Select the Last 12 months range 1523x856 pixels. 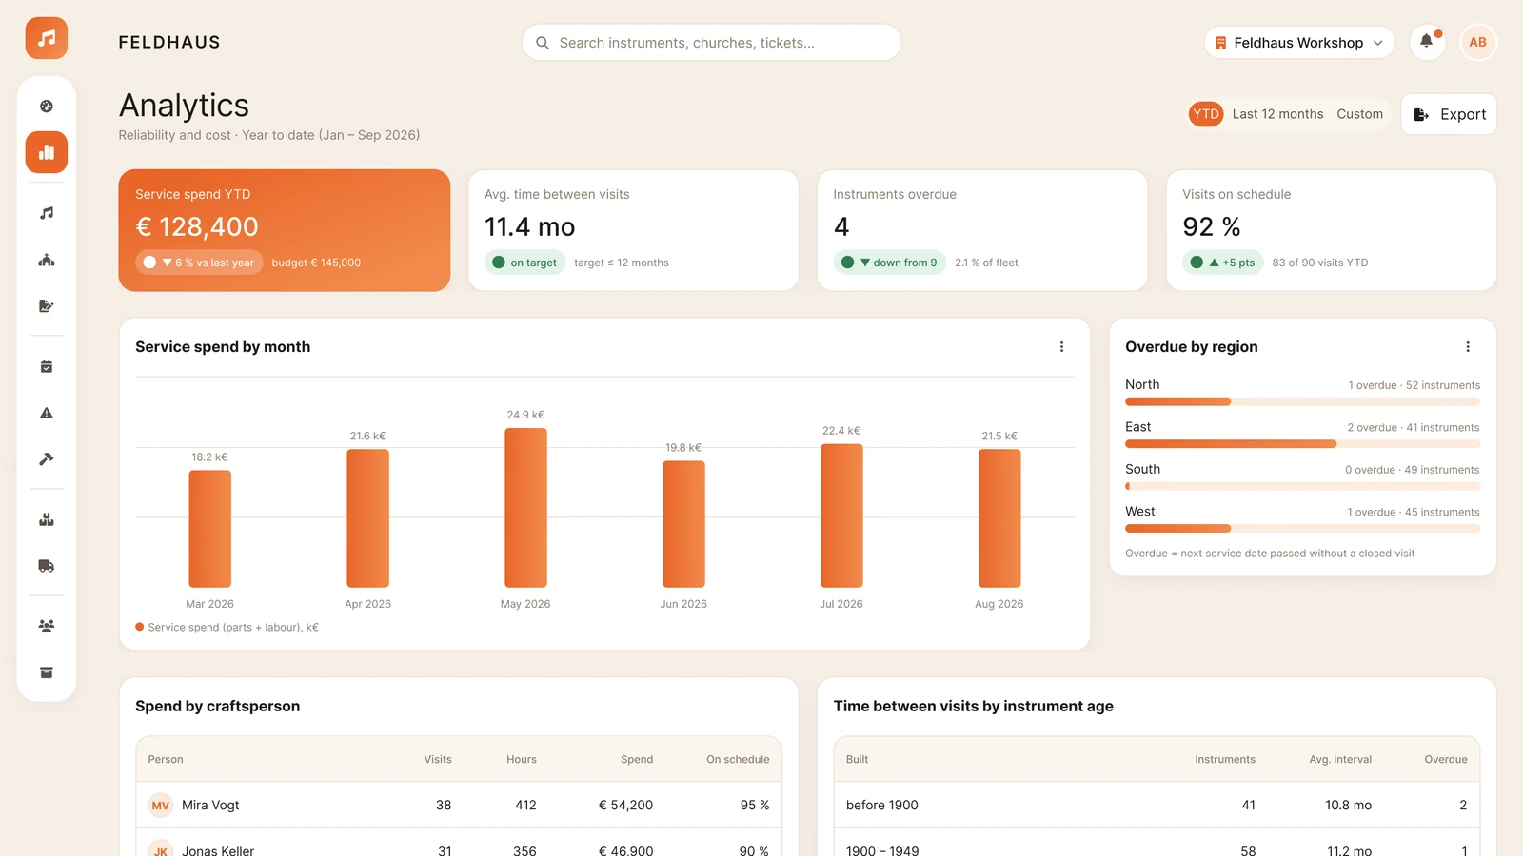[1277, 114]
